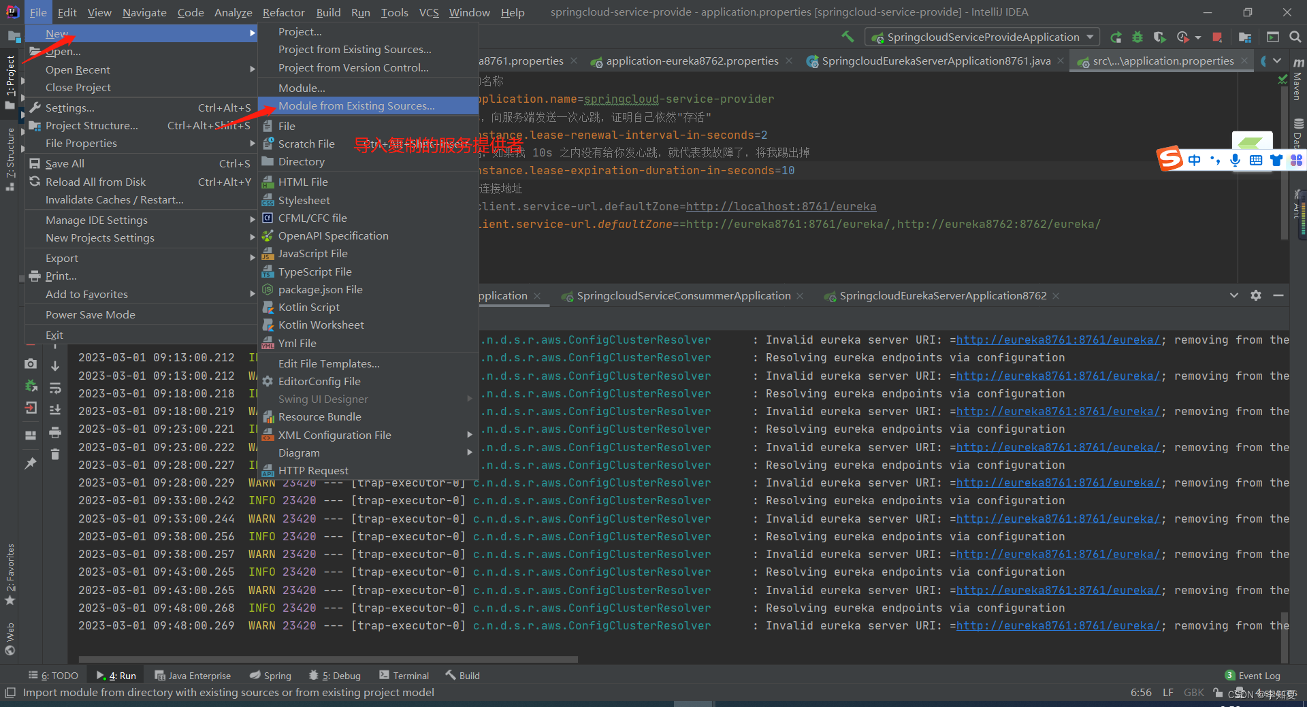Expand Open Recent submenu arrow
Viewport: 1307px width, 707px height.
(253, 69)
